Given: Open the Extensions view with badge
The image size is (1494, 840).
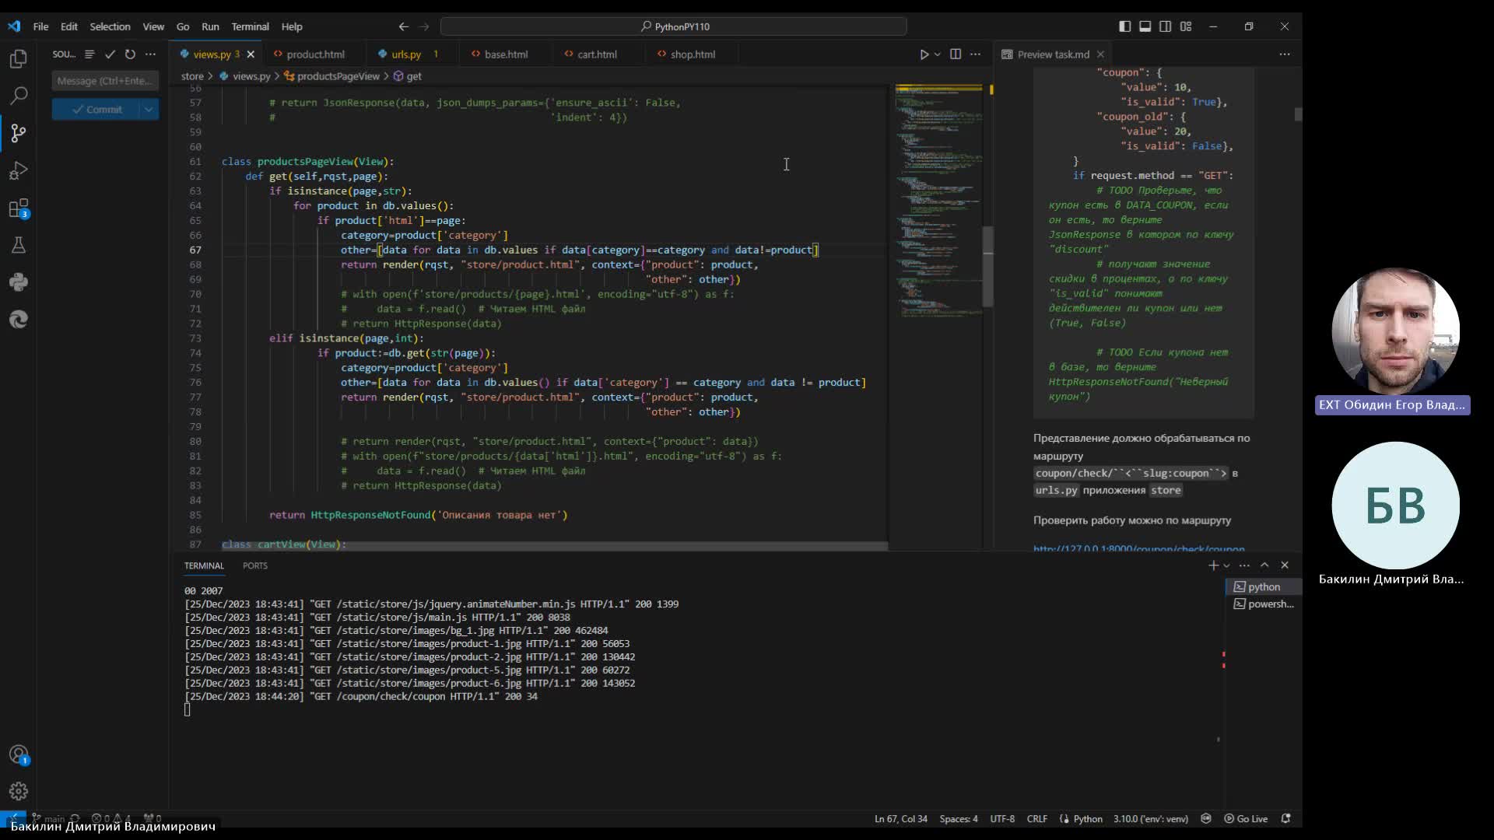Looking at the screenshot, I should (19, 208).
